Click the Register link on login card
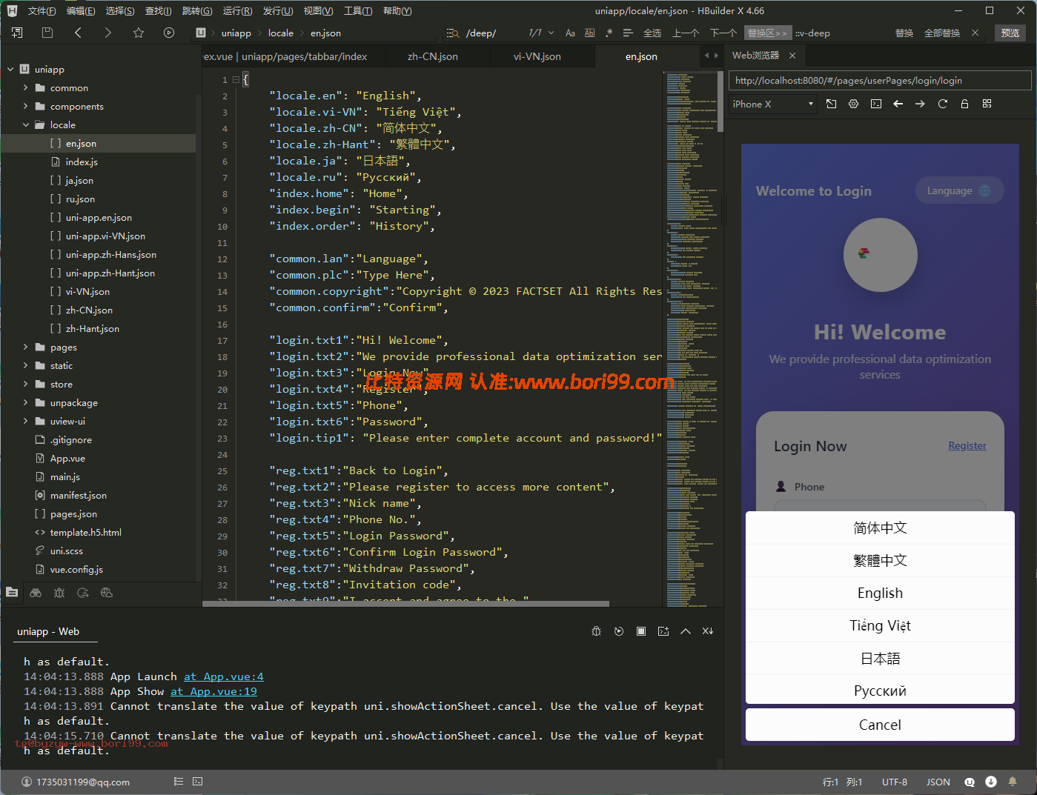 [967, 445]
